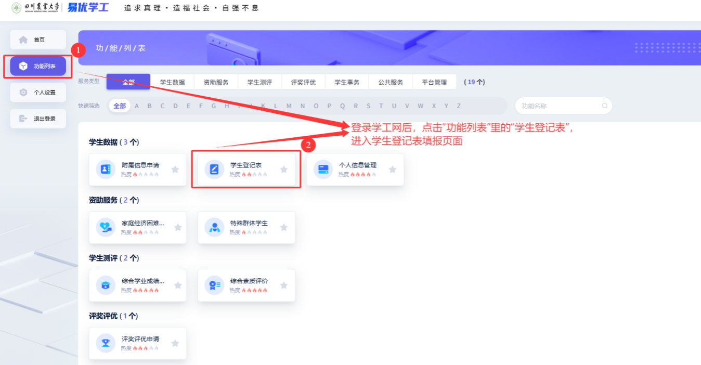Toggle the star on 个人信息管理
This screenshot has height=365, width=701.
tap(393, 170)
